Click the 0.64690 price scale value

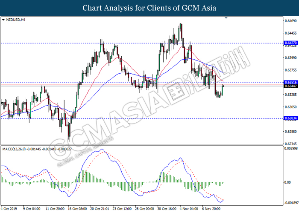[x=290, y=21]
